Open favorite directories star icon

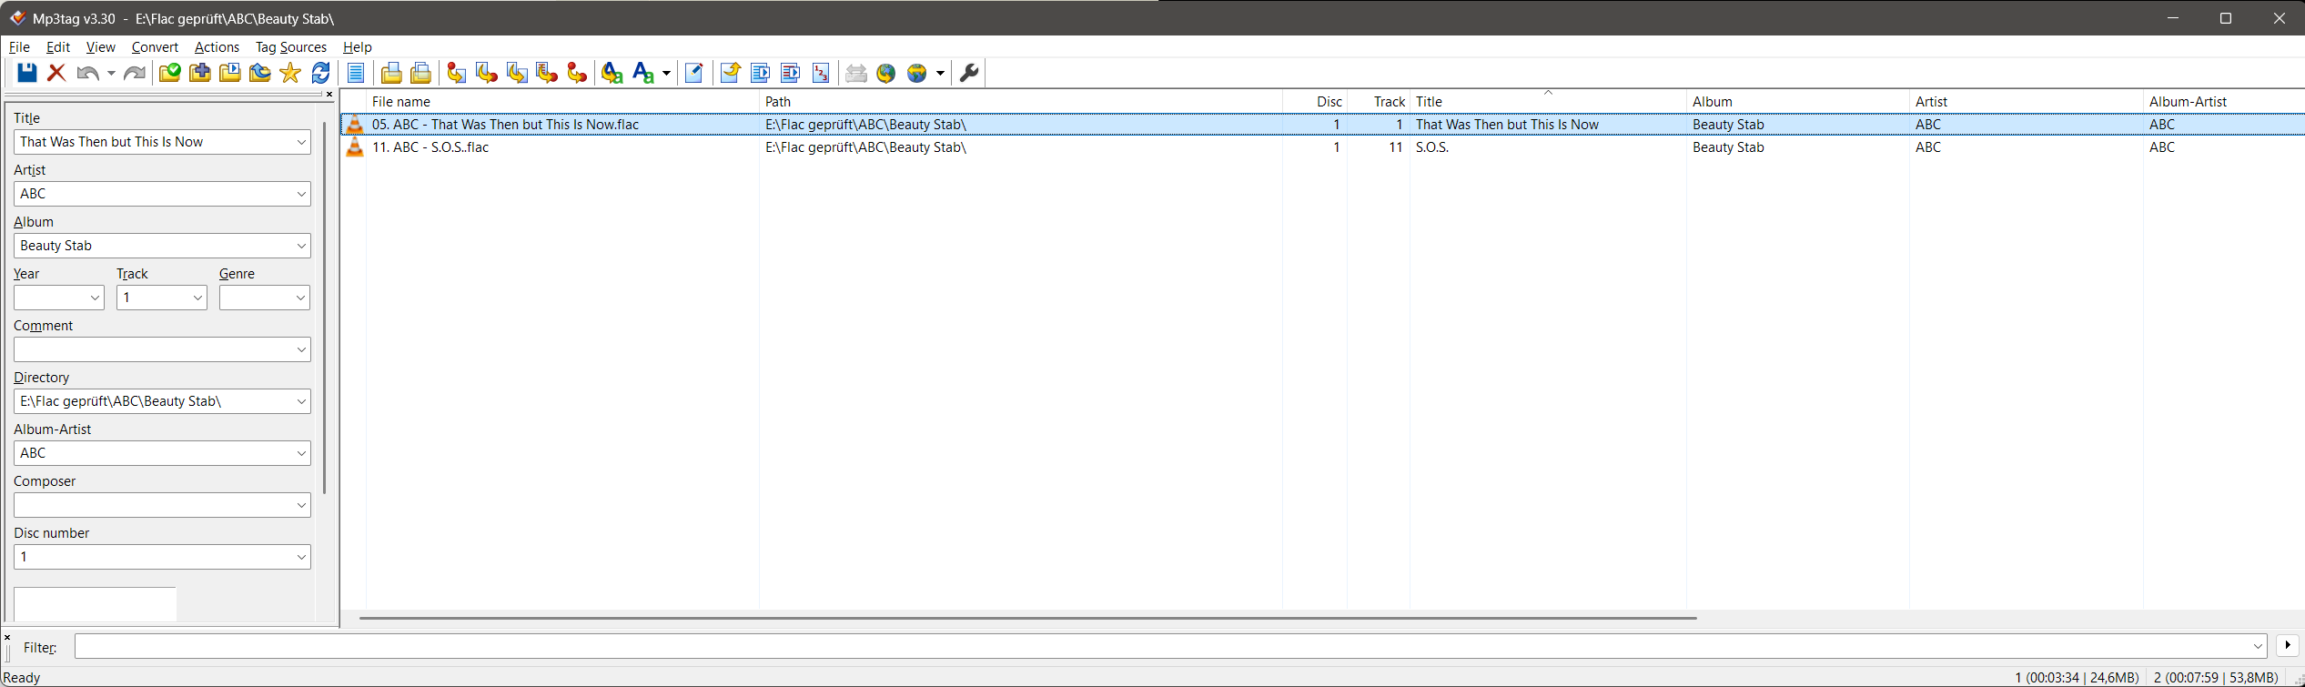[x=290, y=73]
